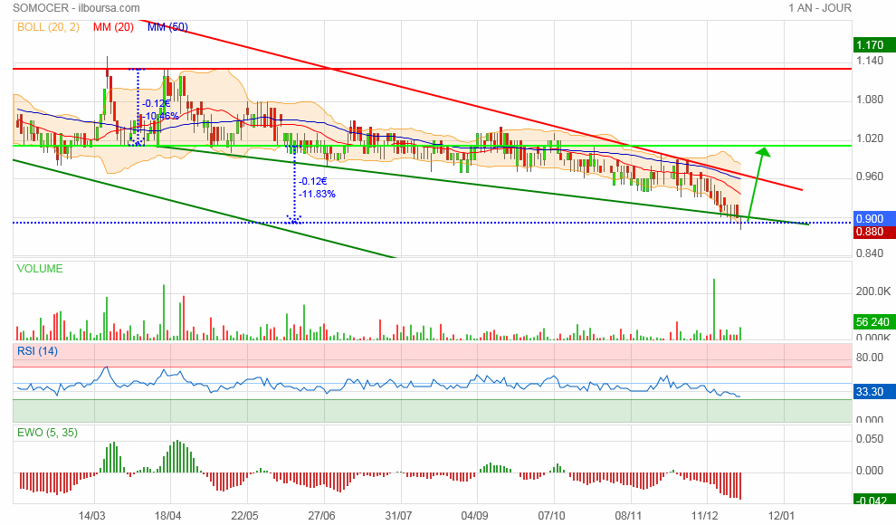Image resolution: width=896 pixels, height=525 pixels.
Task: Click the blue 0.900 price tag
Action: pyautogui.click(x=874, y=219)
